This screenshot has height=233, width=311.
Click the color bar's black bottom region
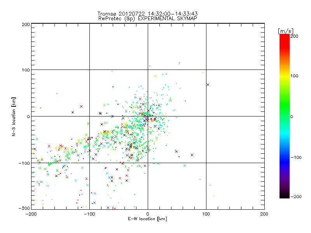(x=285, y=195)
